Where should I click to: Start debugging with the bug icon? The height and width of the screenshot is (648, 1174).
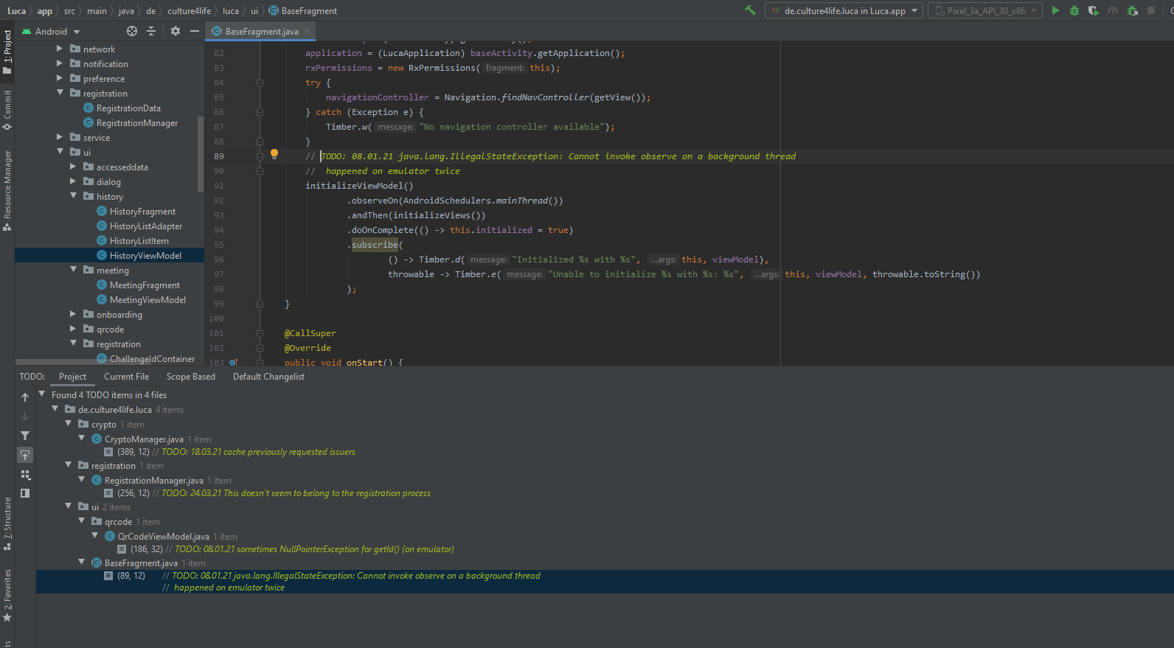(x=1074, y=10)
